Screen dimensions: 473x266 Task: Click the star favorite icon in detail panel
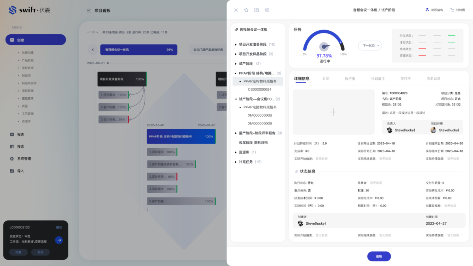point(246,10)
